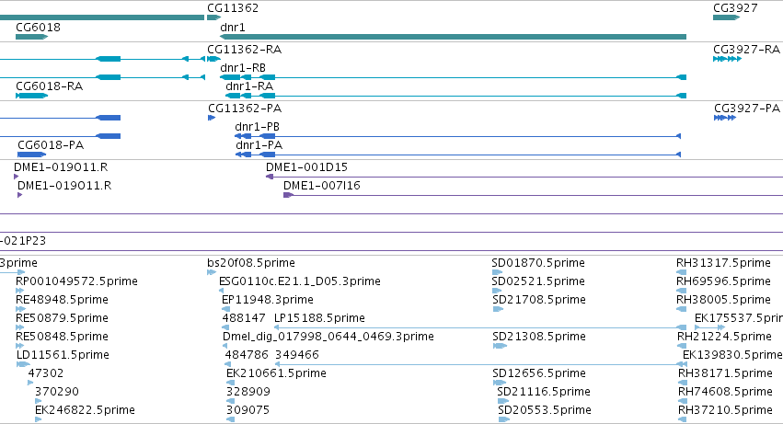Select the dnr1 gene bar

coord(453,37)
